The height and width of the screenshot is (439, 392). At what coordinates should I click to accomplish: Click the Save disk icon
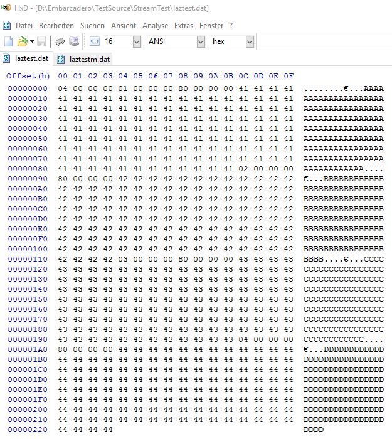(x=42, y=41)
